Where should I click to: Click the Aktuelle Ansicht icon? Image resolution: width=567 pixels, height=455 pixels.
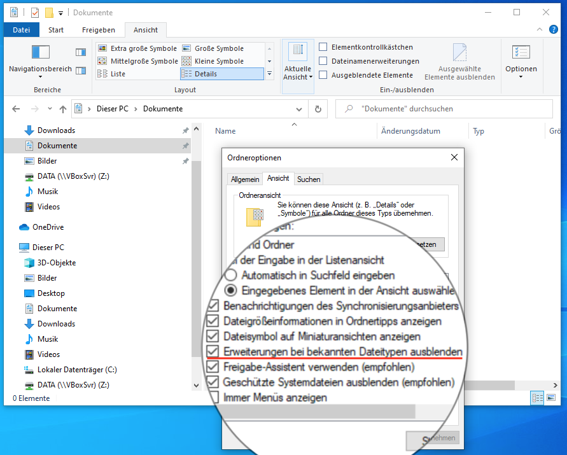pos(297,53)
